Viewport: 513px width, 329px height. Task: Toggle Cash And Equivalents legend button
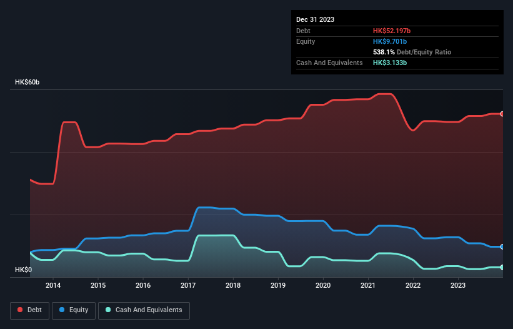pyautogui.click(x=144, y=310)
